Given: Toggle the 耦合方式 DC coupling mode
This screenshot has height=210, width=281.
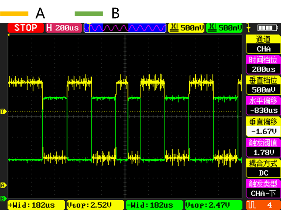Looking at the screenshot, I should (263, 168).
